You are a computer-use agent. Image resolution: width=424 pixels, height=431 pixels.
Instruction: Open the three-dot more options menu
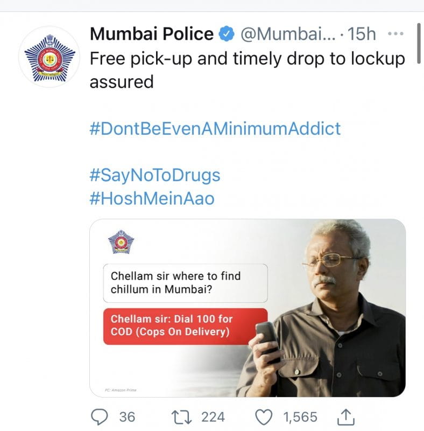click(395, 34)
